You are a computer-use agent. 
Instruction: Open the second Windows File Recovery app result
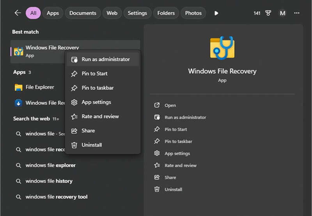point(38,103)
